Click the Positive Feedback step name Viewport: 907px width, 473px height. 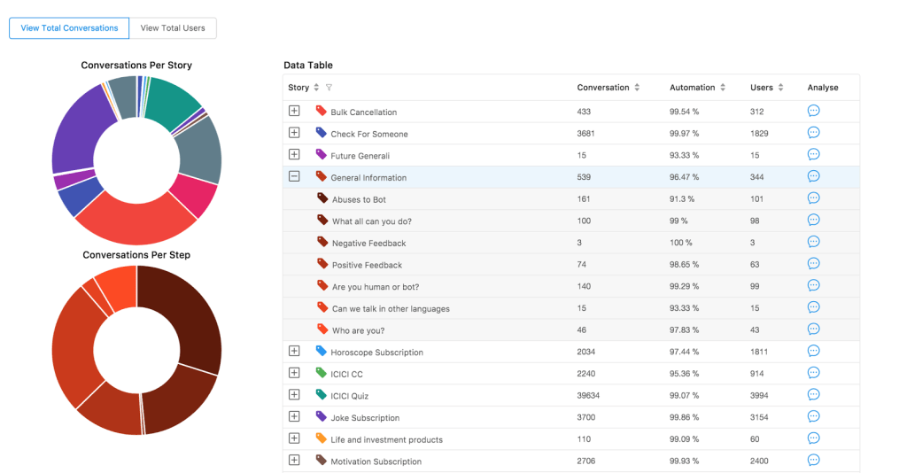(367, 265)
